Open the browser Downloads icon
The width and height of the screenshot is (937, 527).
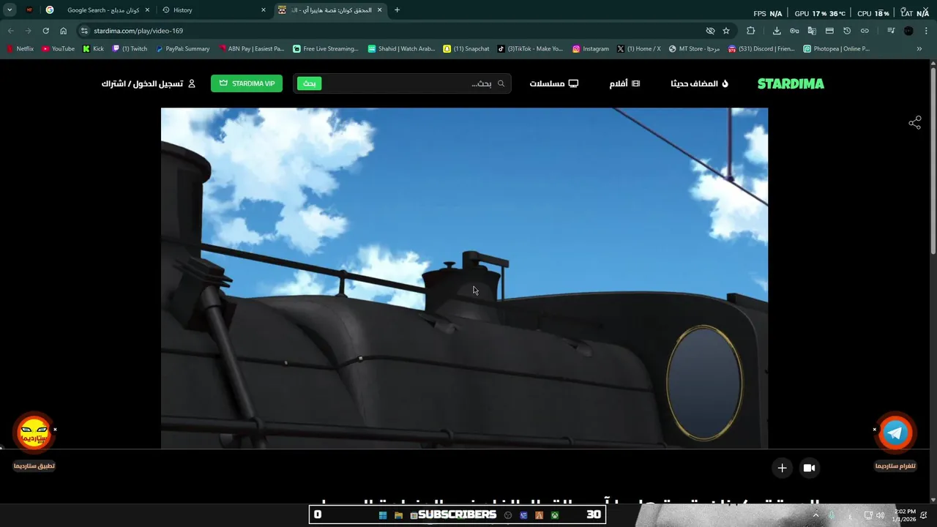coord(777,31)
